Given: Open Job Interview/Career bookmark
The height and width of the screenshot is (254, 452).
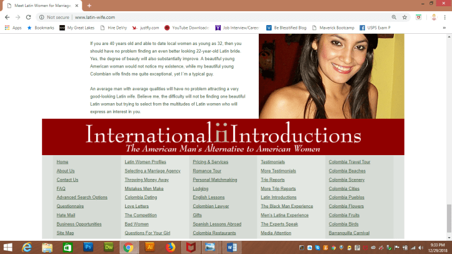Looking at the screenshot, I should pyautogui.click(x=238, y=28).
